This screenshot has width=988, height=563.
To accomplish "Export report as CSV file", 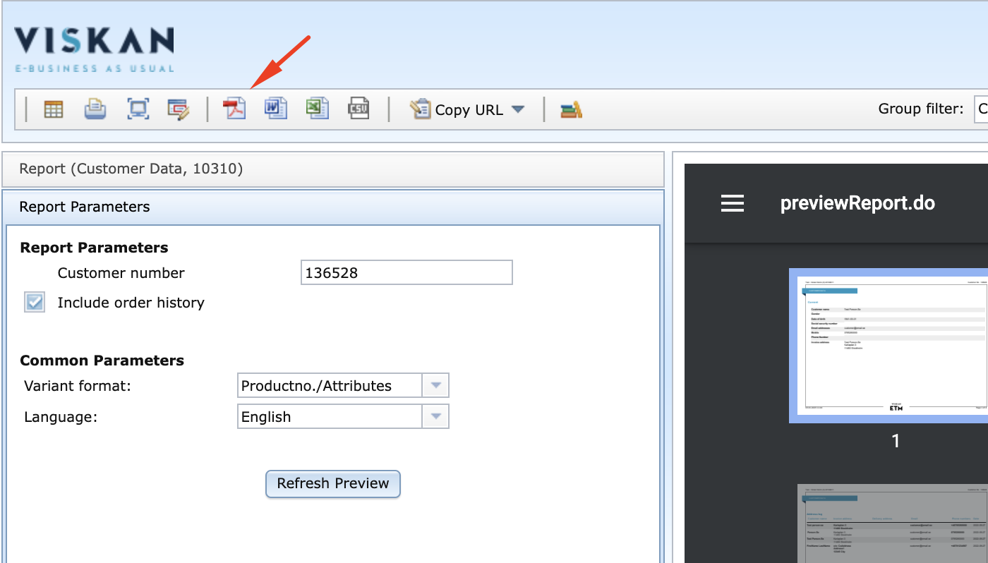I will [359, 109].
